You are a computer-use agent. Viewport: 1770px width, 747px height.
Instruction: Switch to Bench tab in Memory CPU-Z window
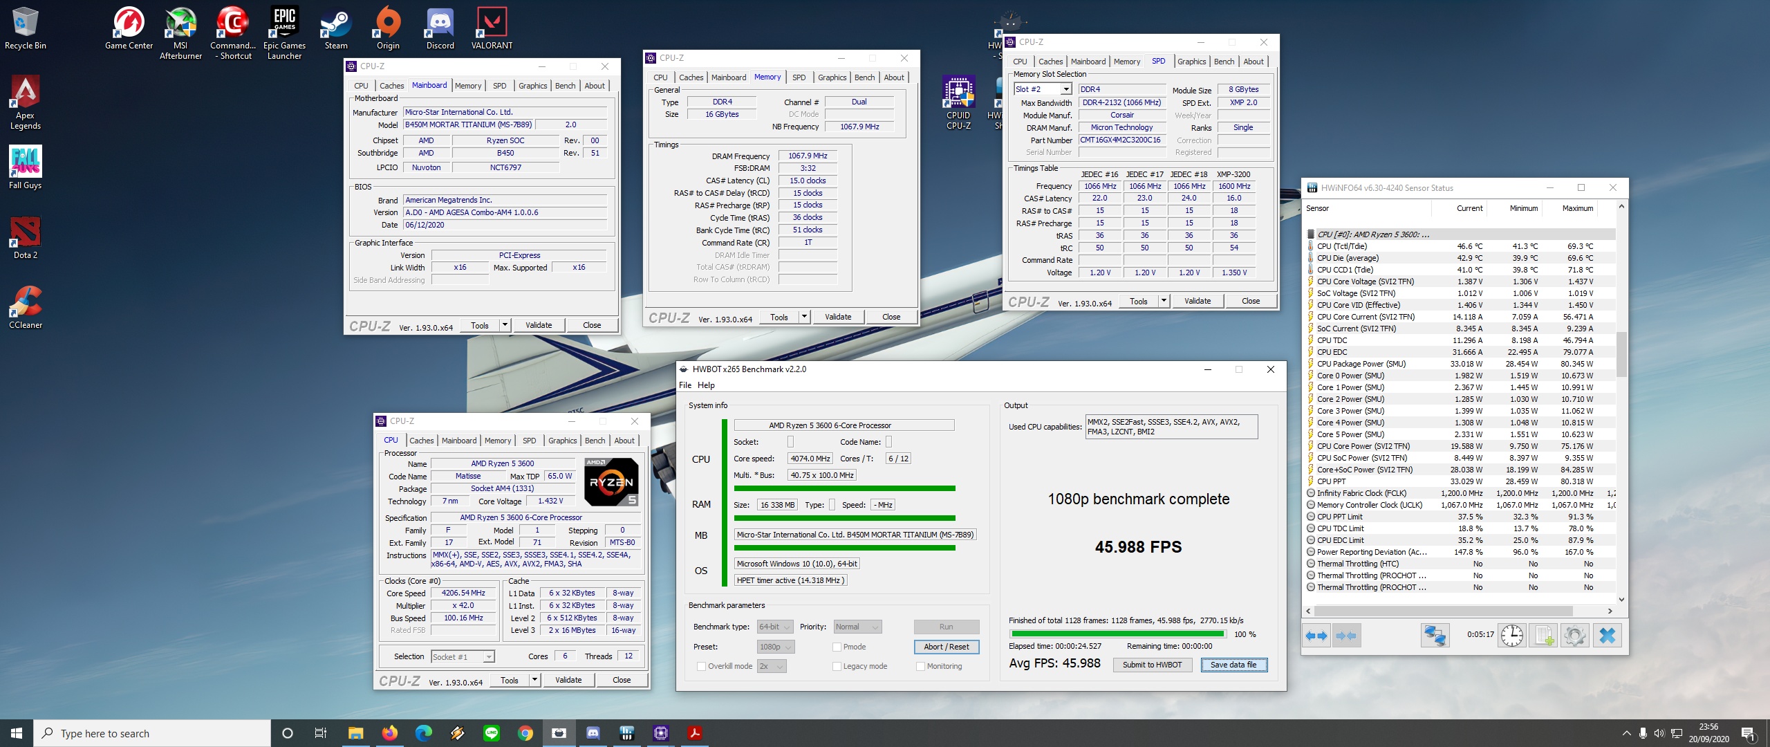864,77
